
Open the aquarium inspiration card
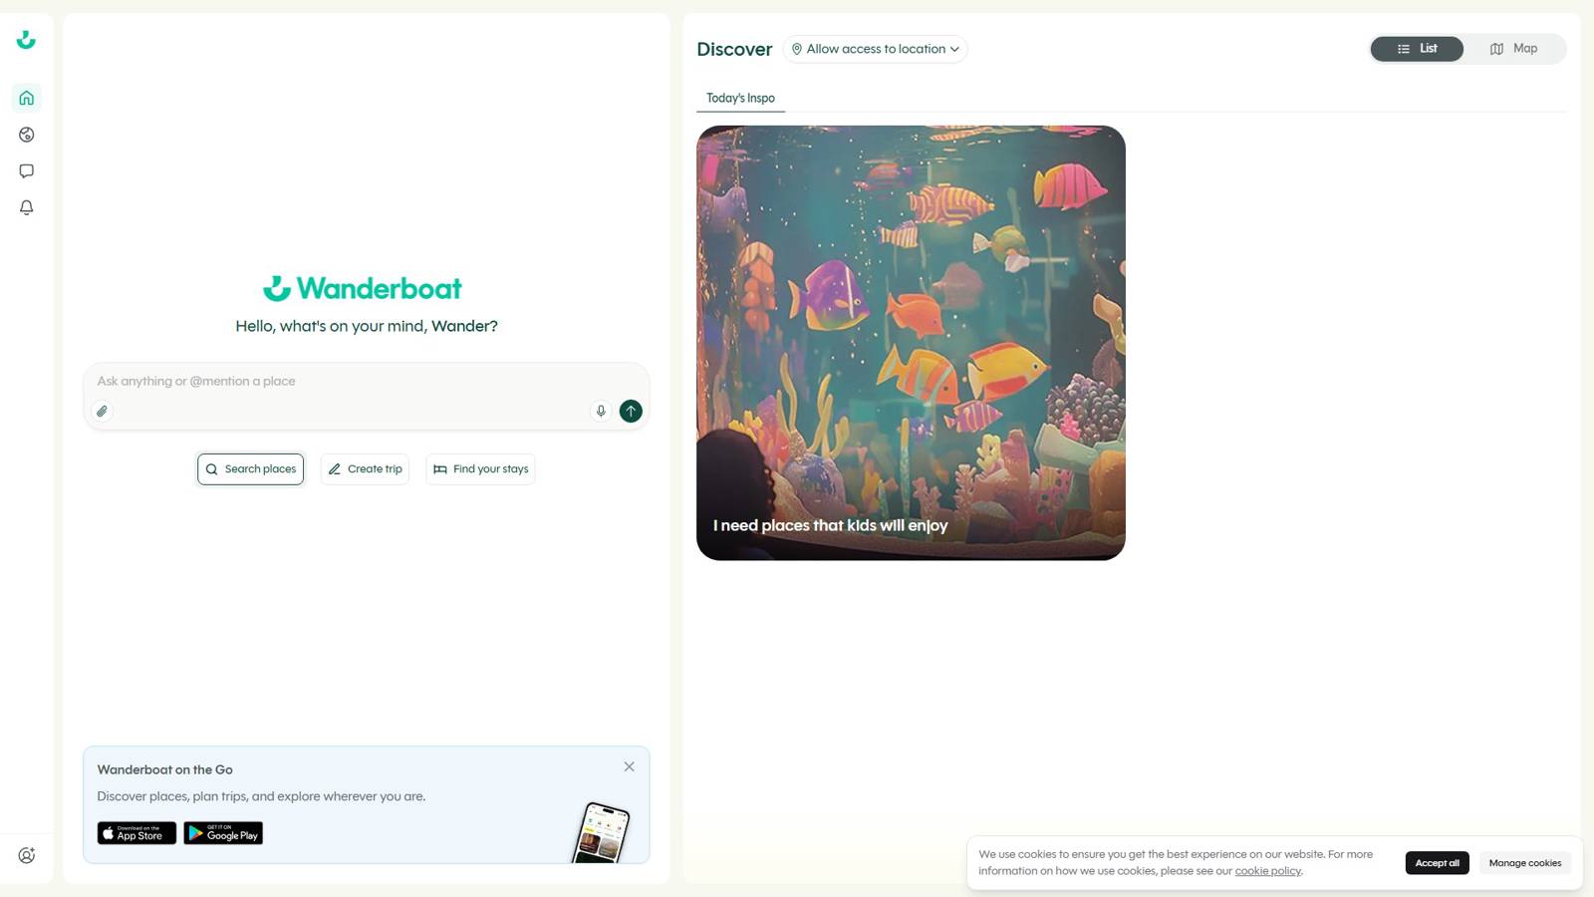tap(911, 343)
